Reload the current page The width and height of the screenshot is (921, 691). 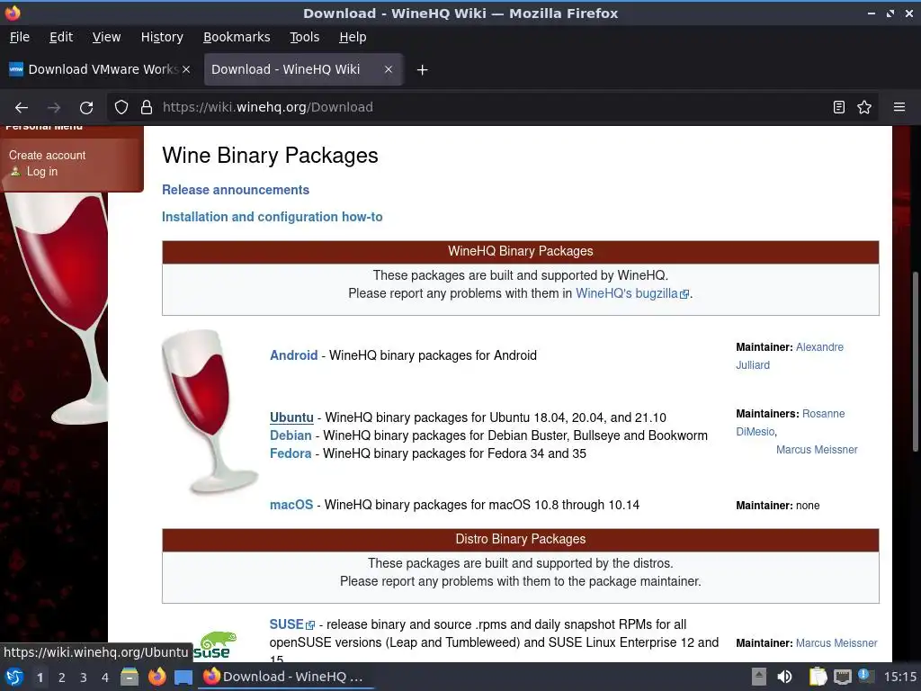click(x=86, y=108)
